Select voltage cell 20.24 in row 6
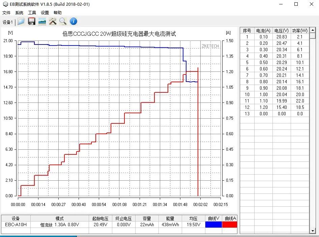The image size is (319, 237). click(x=282, y=69)
